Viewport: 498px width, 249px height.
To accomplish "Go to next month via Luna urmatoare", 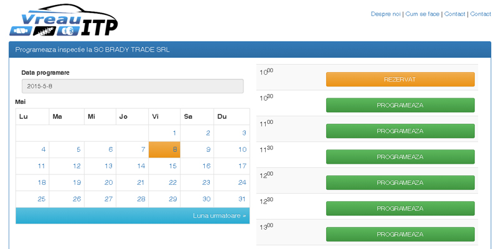I will tap(220, 215).
